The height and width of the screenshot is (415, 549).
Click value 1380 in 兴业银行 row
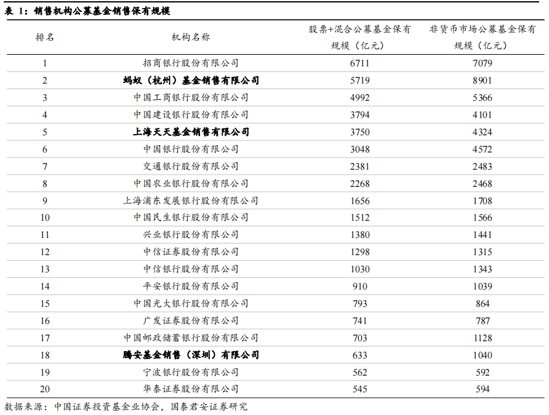[x=359, y=235]
